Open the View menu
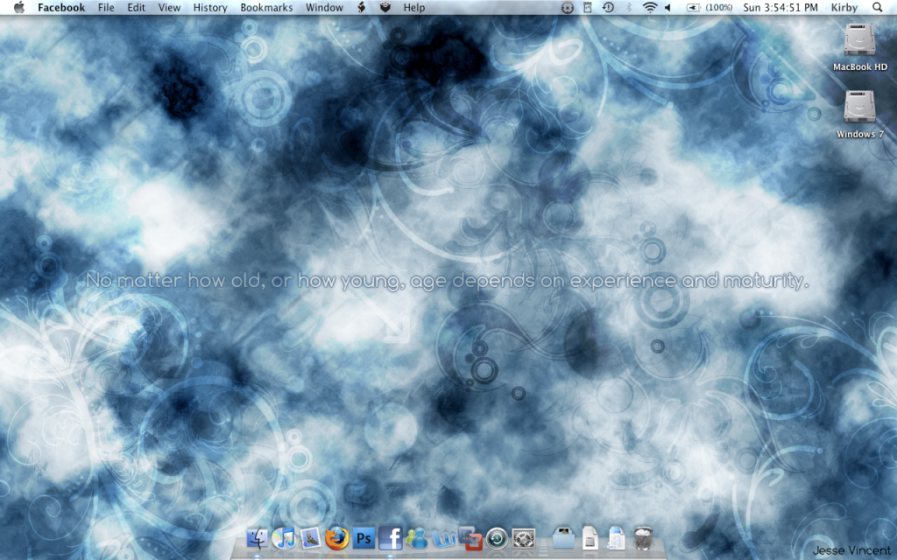Viewport: 897px width, 560px height. (169, 7)
